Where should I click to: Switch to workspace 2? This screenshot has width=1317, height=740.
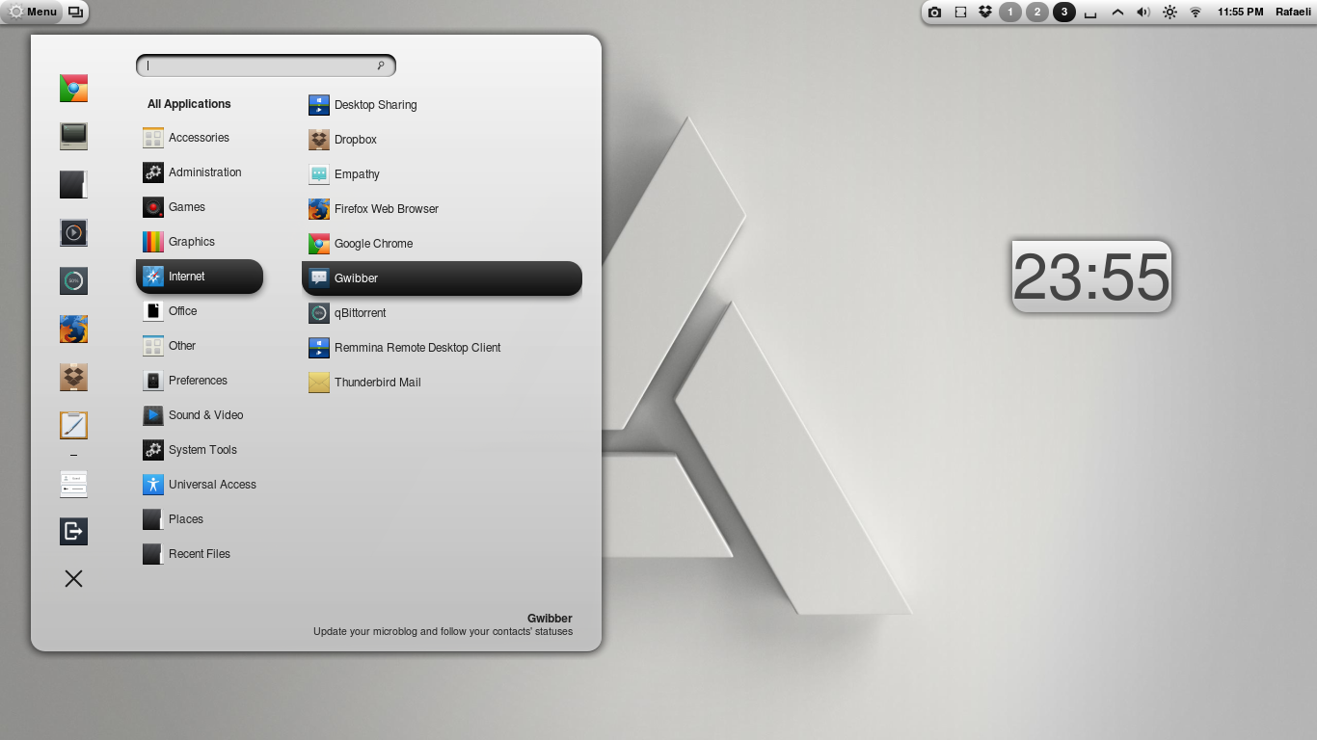(x=1036, y=13)
